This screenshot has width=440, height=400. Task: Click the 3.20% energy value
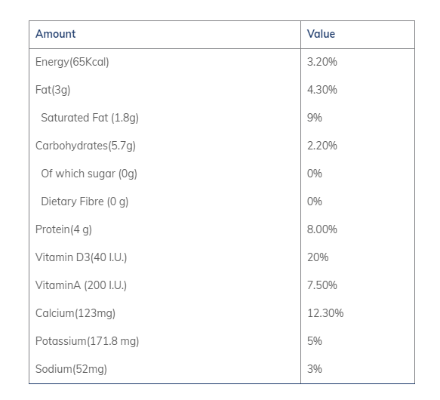click(322, 62)
